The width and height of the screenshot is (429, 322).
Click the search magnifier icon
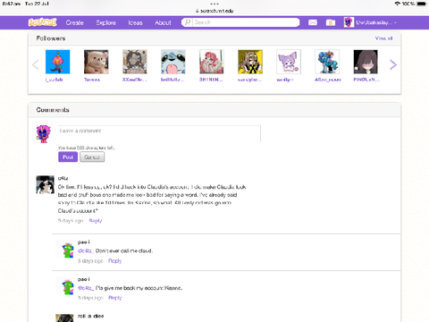188,22
